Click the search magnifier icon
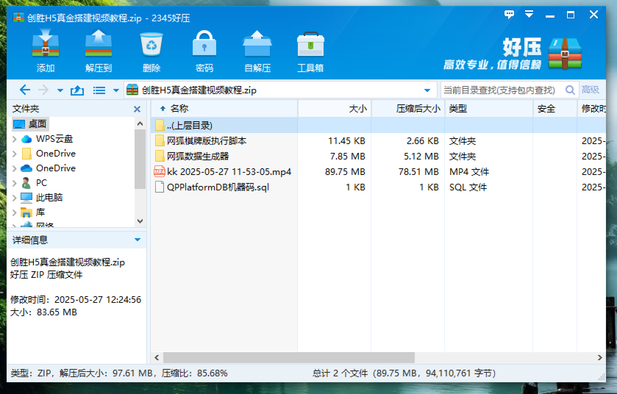This screenshot has width=617, height=394. [x=570, y=90]
